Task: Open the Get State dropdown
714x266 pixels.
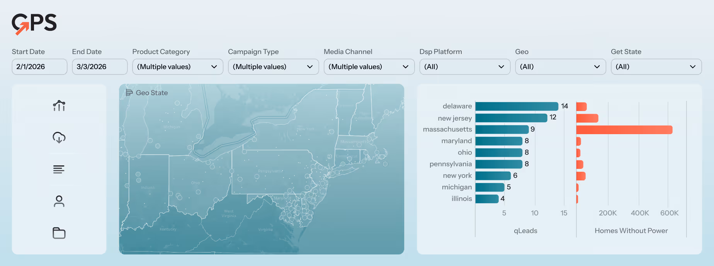Action: point(656,67)
